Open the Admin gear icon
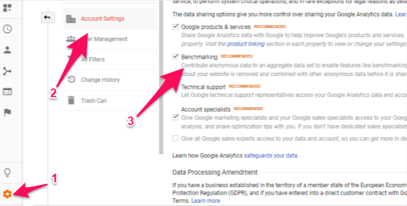The height and width of the screenshot is (206, 407). point(7,194)
